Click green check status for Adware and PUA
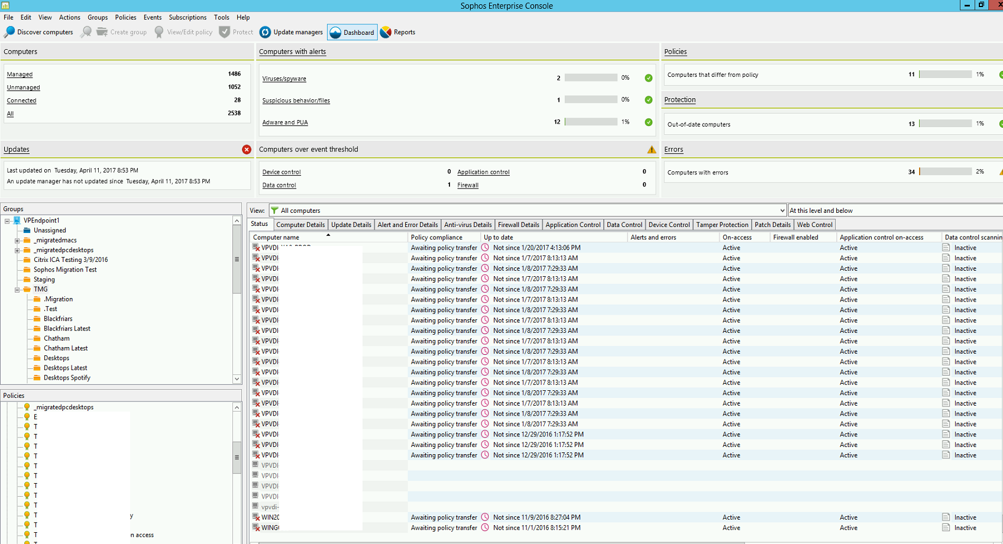This screenshot has height=544, width=1003. (x=649, y=122)
